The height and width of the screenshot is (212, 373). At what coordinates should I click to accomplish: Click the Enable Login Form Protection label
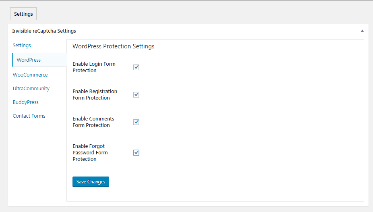click(94, 67)
